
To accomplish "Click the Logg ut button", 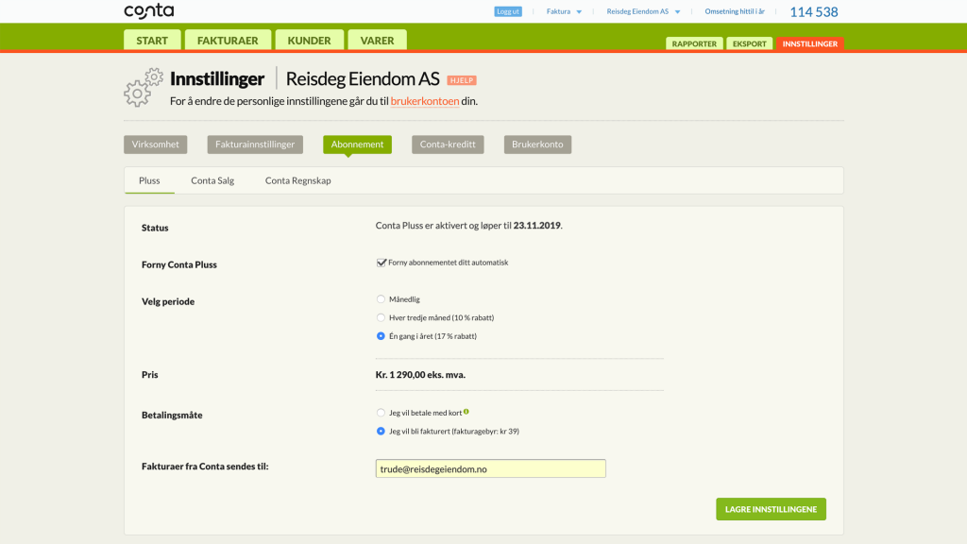I will point(508,11).
